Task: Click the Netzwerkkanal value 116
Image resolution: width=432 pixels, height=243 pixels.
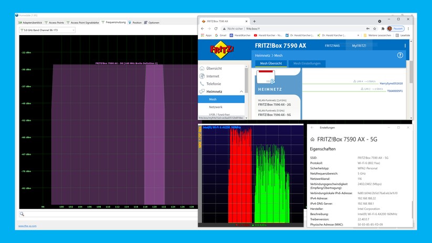Action: point(360,179)
